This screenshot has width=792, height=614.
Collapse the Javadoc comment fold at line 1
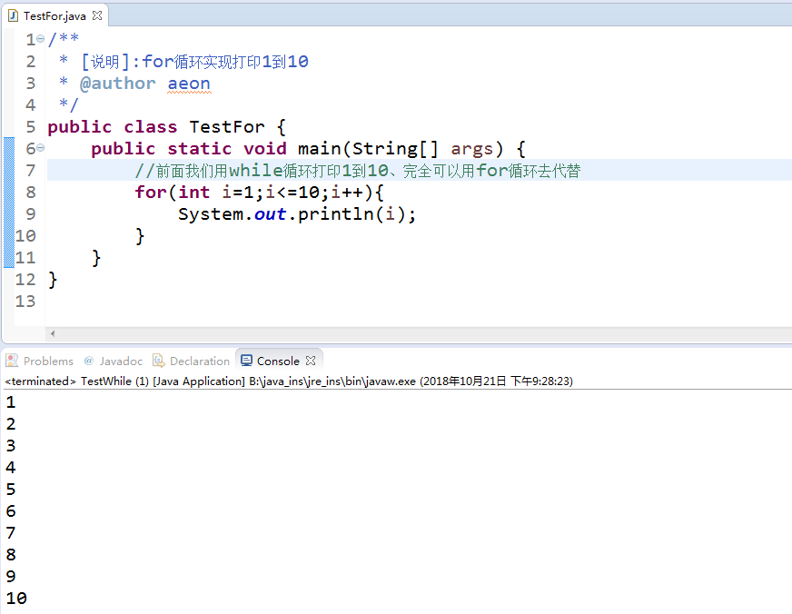point(40,38)
